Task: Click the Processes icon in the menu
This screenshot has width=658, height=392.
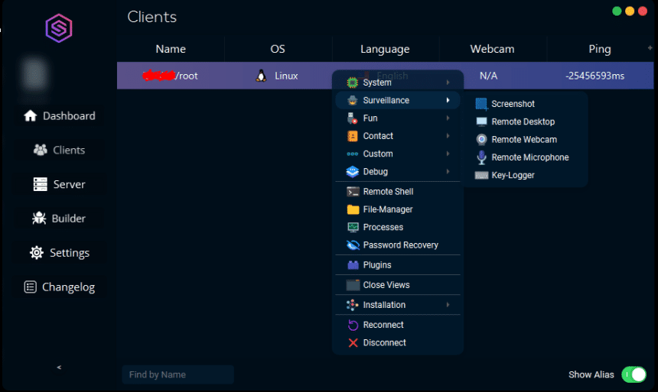Action: point(353,227)
